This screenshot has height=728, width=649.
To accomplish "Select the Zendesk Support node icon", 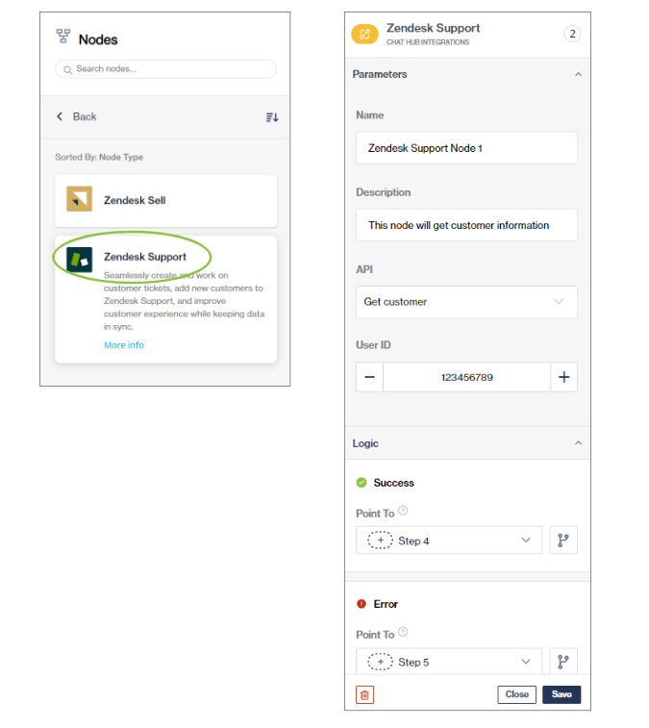I will [x=79, y=260].
